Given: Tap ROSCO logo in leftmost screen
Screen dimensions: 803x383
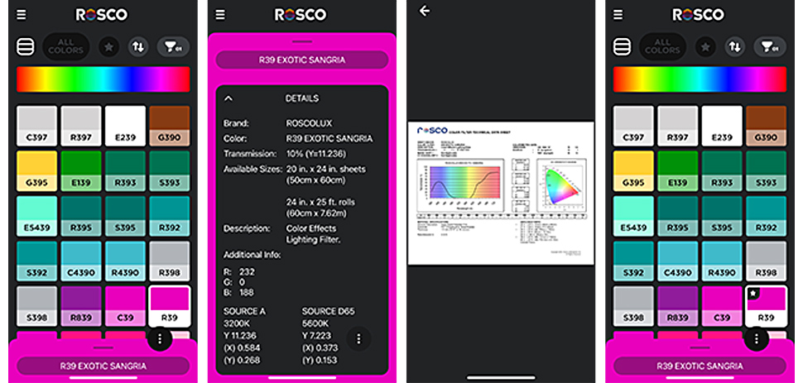Looking at the screenshot, I should (103, 15).
